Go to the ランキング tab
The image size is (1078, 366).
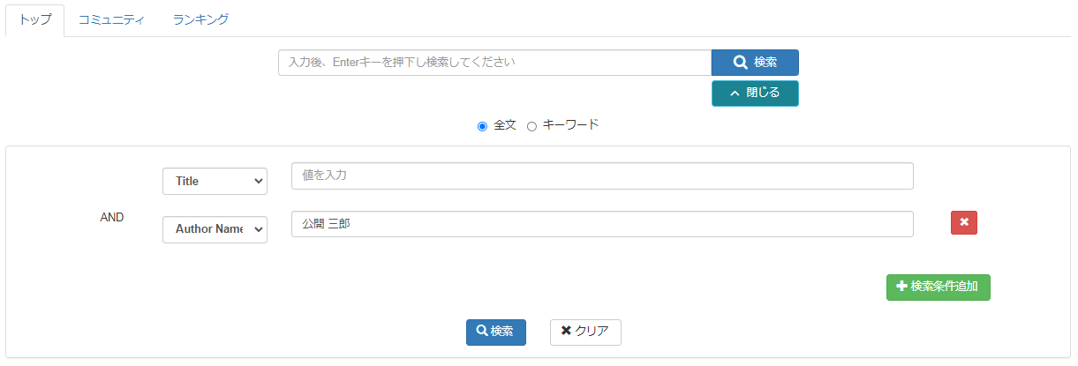pos(200,19)
